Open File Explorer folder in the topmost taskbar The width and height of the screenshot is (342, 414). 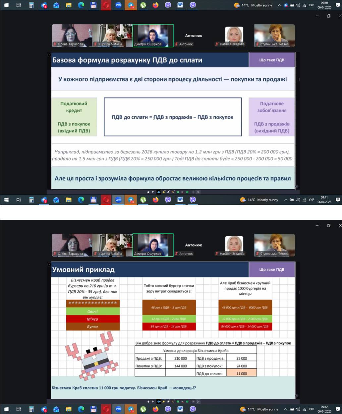(69, 5)
